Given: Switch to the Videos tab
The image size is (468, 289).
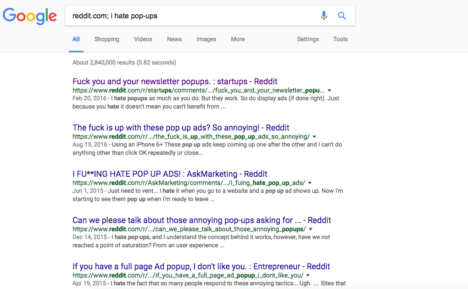Looking at the screenshot, I should [x=143, y=39].
